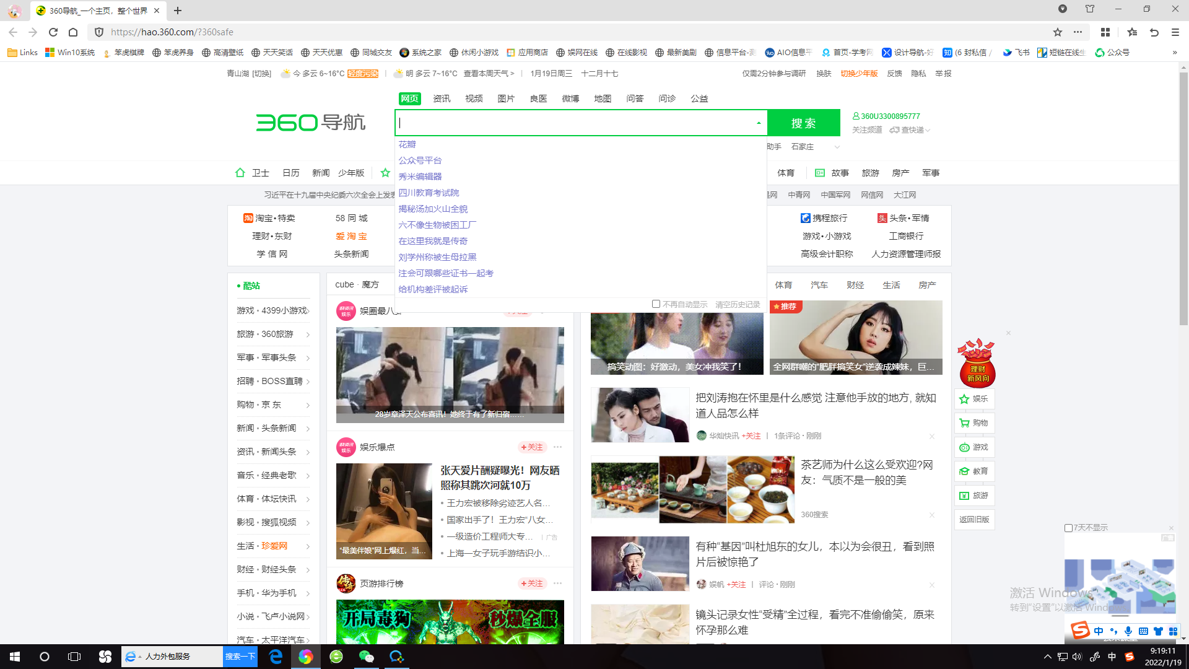The image size is (1189, 669).
Task: Click the 理财新风向 lucky bag
Action: [x=977, y=363]
